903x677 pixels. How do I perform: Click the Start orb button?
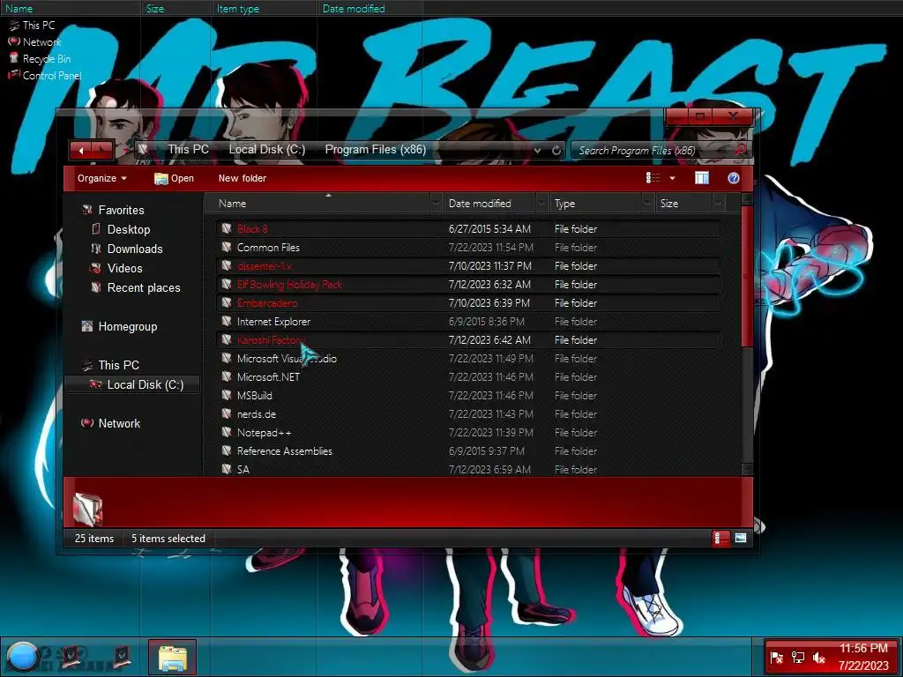pyautogui.click(x=22, y=657)
